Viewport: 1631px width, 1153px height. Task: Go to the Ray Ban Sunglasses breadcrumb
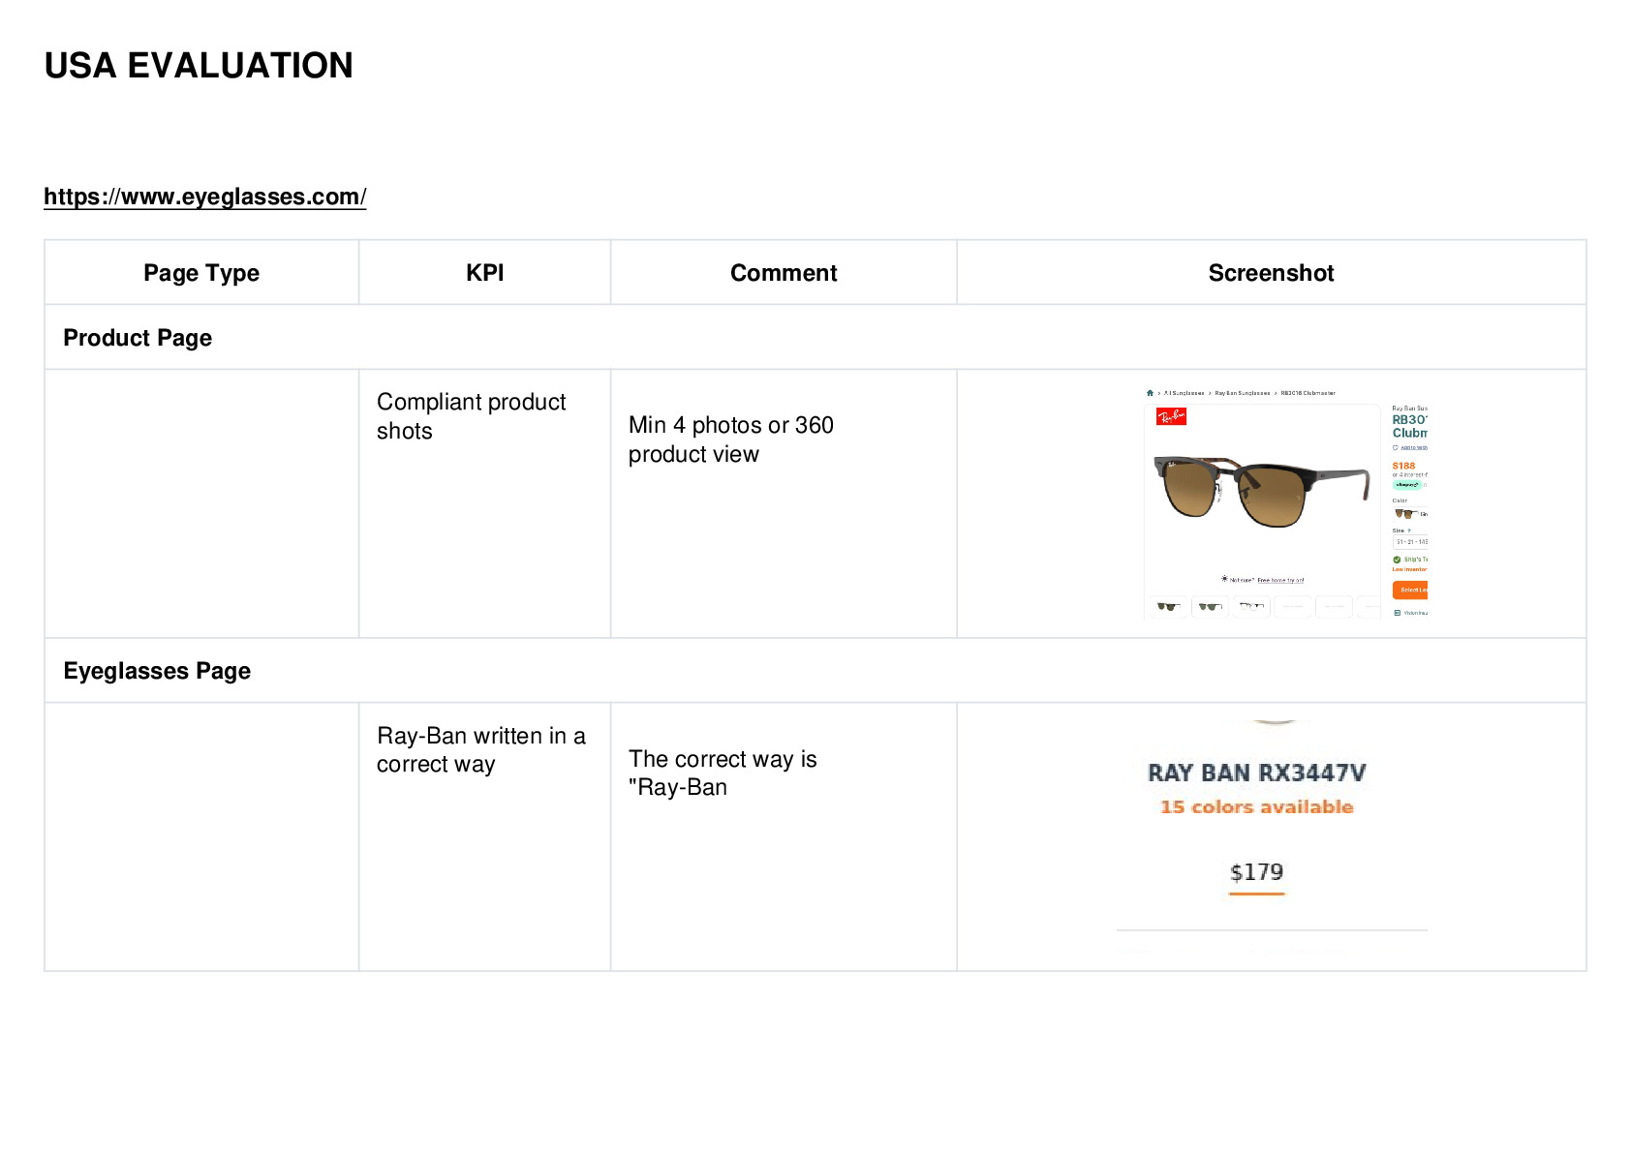tap(1243, 393)
